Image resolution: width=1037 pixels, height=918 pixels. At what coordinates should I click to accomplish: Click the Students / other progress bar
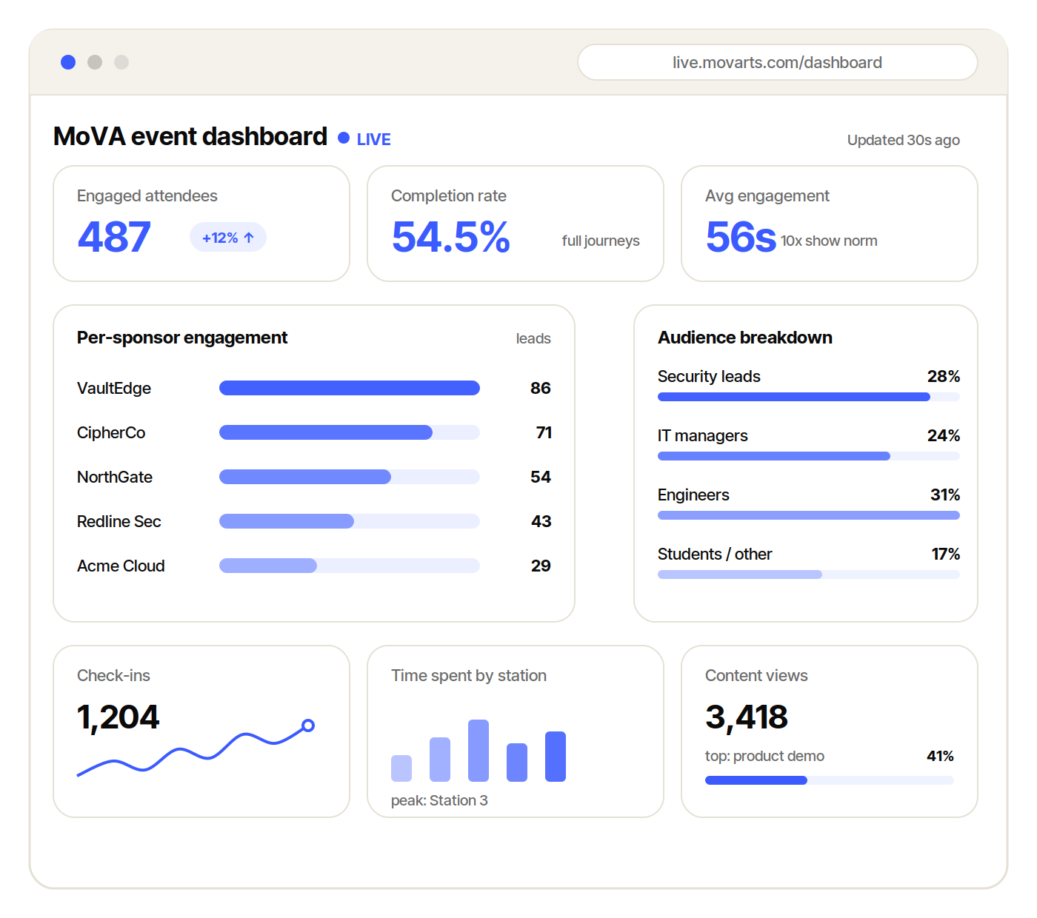point(809,574)
